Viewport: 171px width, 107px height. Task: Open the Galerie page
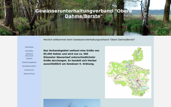click(x=29, y=58)
